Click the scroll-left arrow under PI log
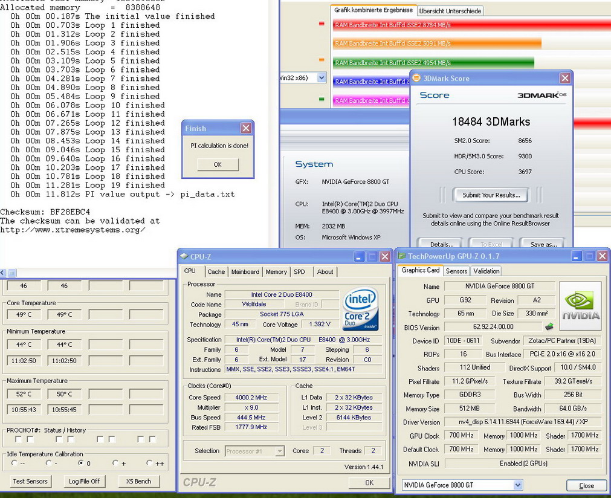The height and width of the screenshot is (498, 611). tap(3, 273)
